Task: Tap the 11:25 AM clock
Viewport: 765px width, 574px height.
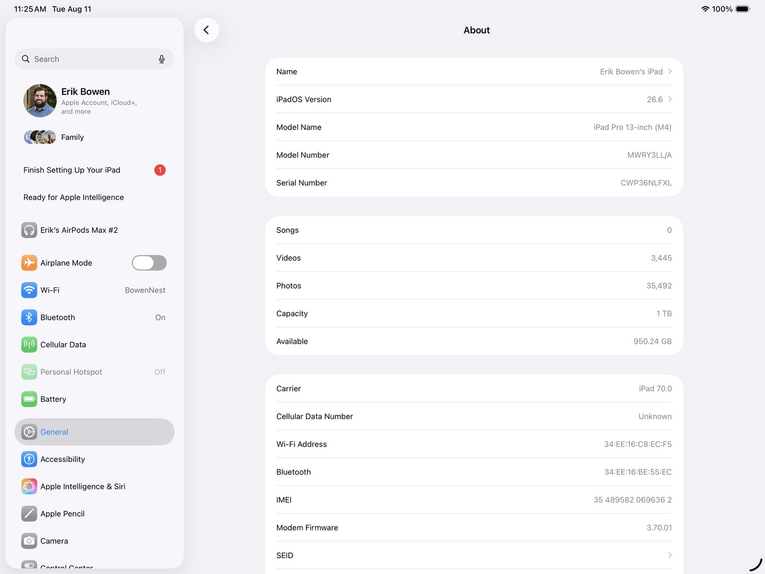Action: pyautogui.click(x=30, y=9)
